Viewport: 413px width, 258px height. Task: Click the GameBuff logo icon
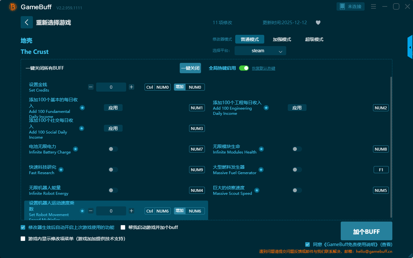[x=13, y=7]
